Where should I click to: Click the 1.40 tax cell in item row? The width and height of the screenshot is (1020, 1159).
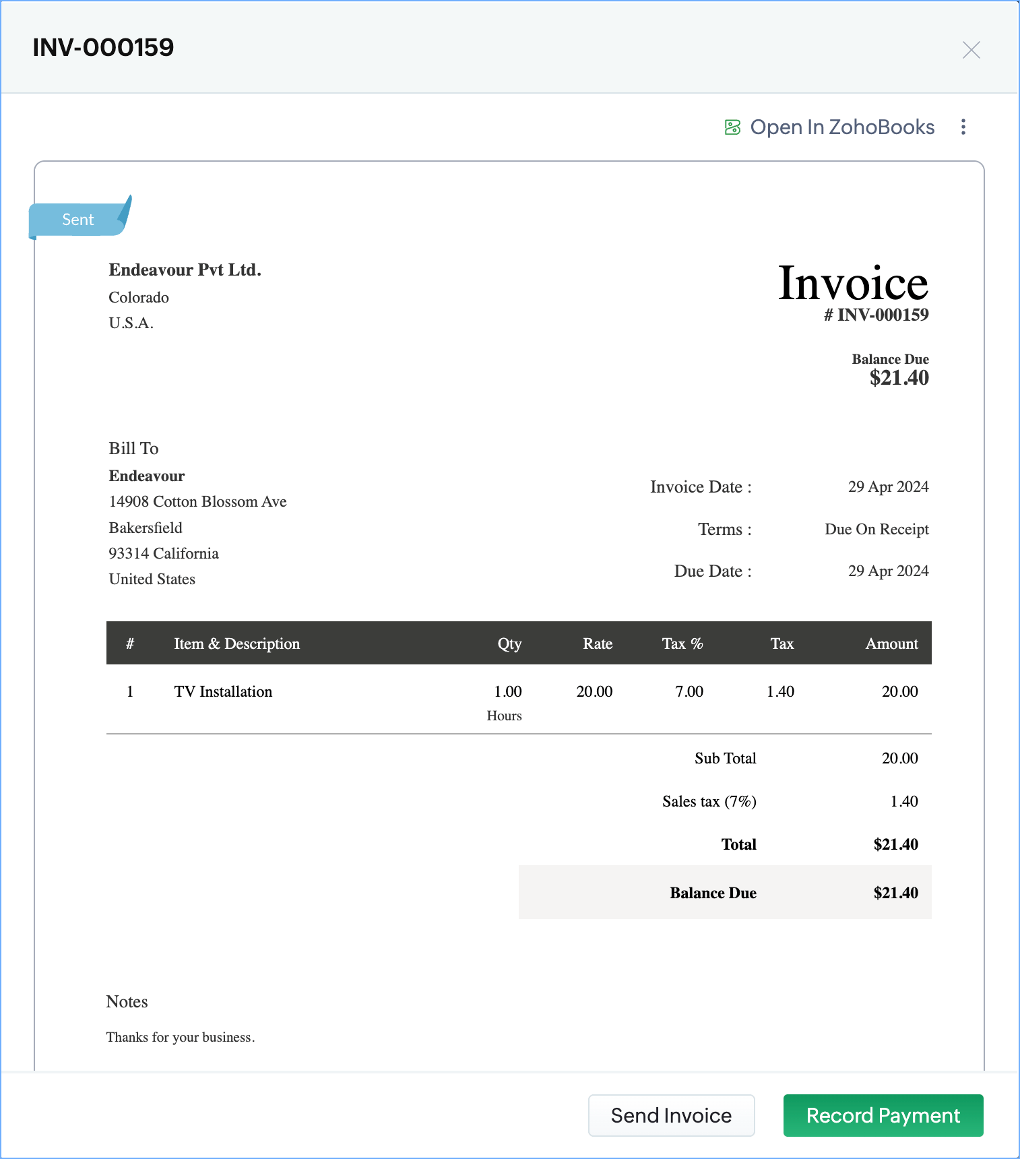pyautogui.click(x=780, y=691)
